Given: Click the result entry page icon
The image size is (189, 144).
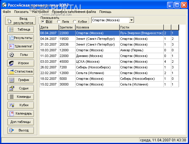Looking at the screenshot, I should click(x=9, y=21).
